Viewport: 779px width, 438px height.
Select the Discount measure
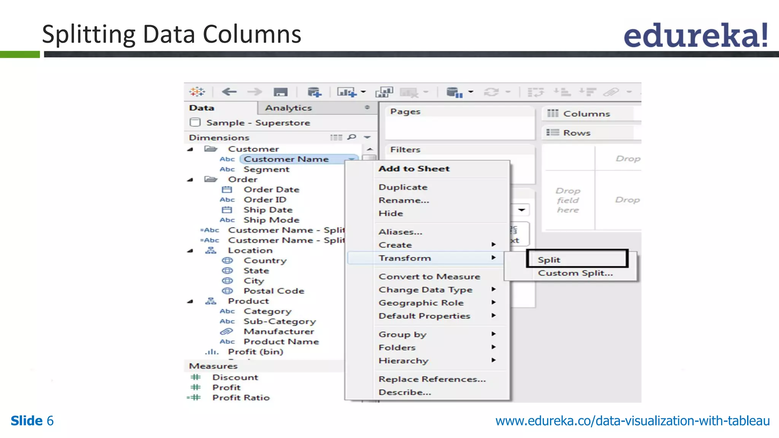[235, 377]
